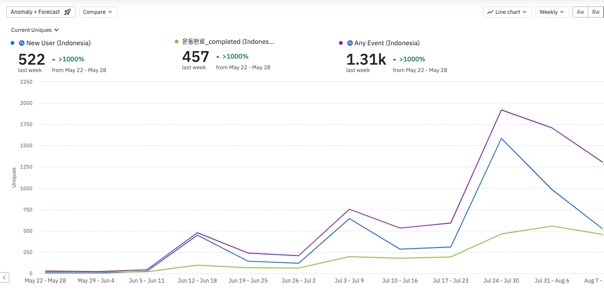This screenshot has height=290, width=604.
Task: Click the green up-arrow next to 457
Action: click(x=218, y=56)
